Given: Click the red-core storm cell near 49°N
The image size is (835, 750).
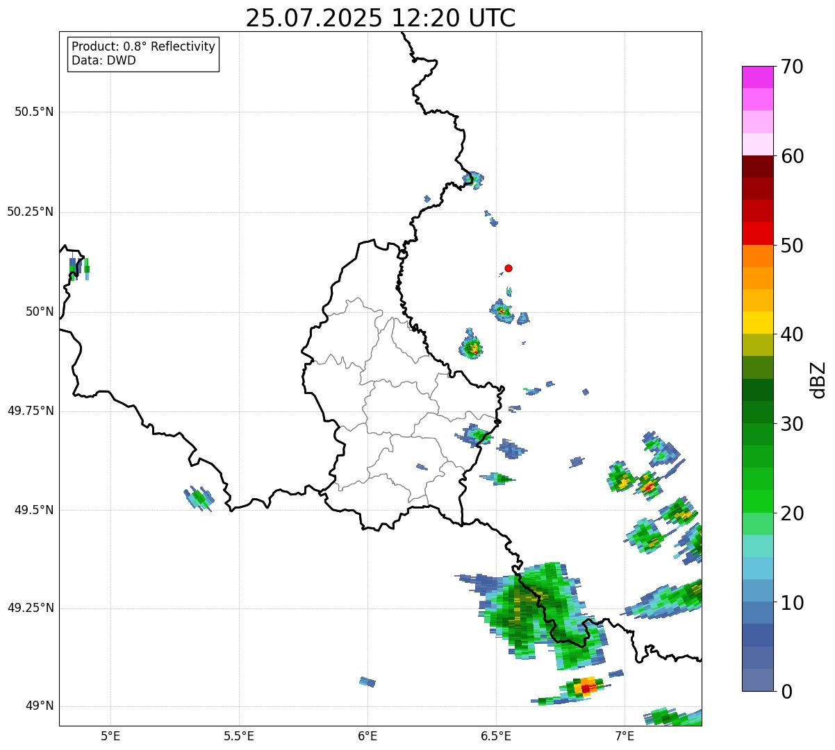Looking at the screenshot, I should 585,688.
